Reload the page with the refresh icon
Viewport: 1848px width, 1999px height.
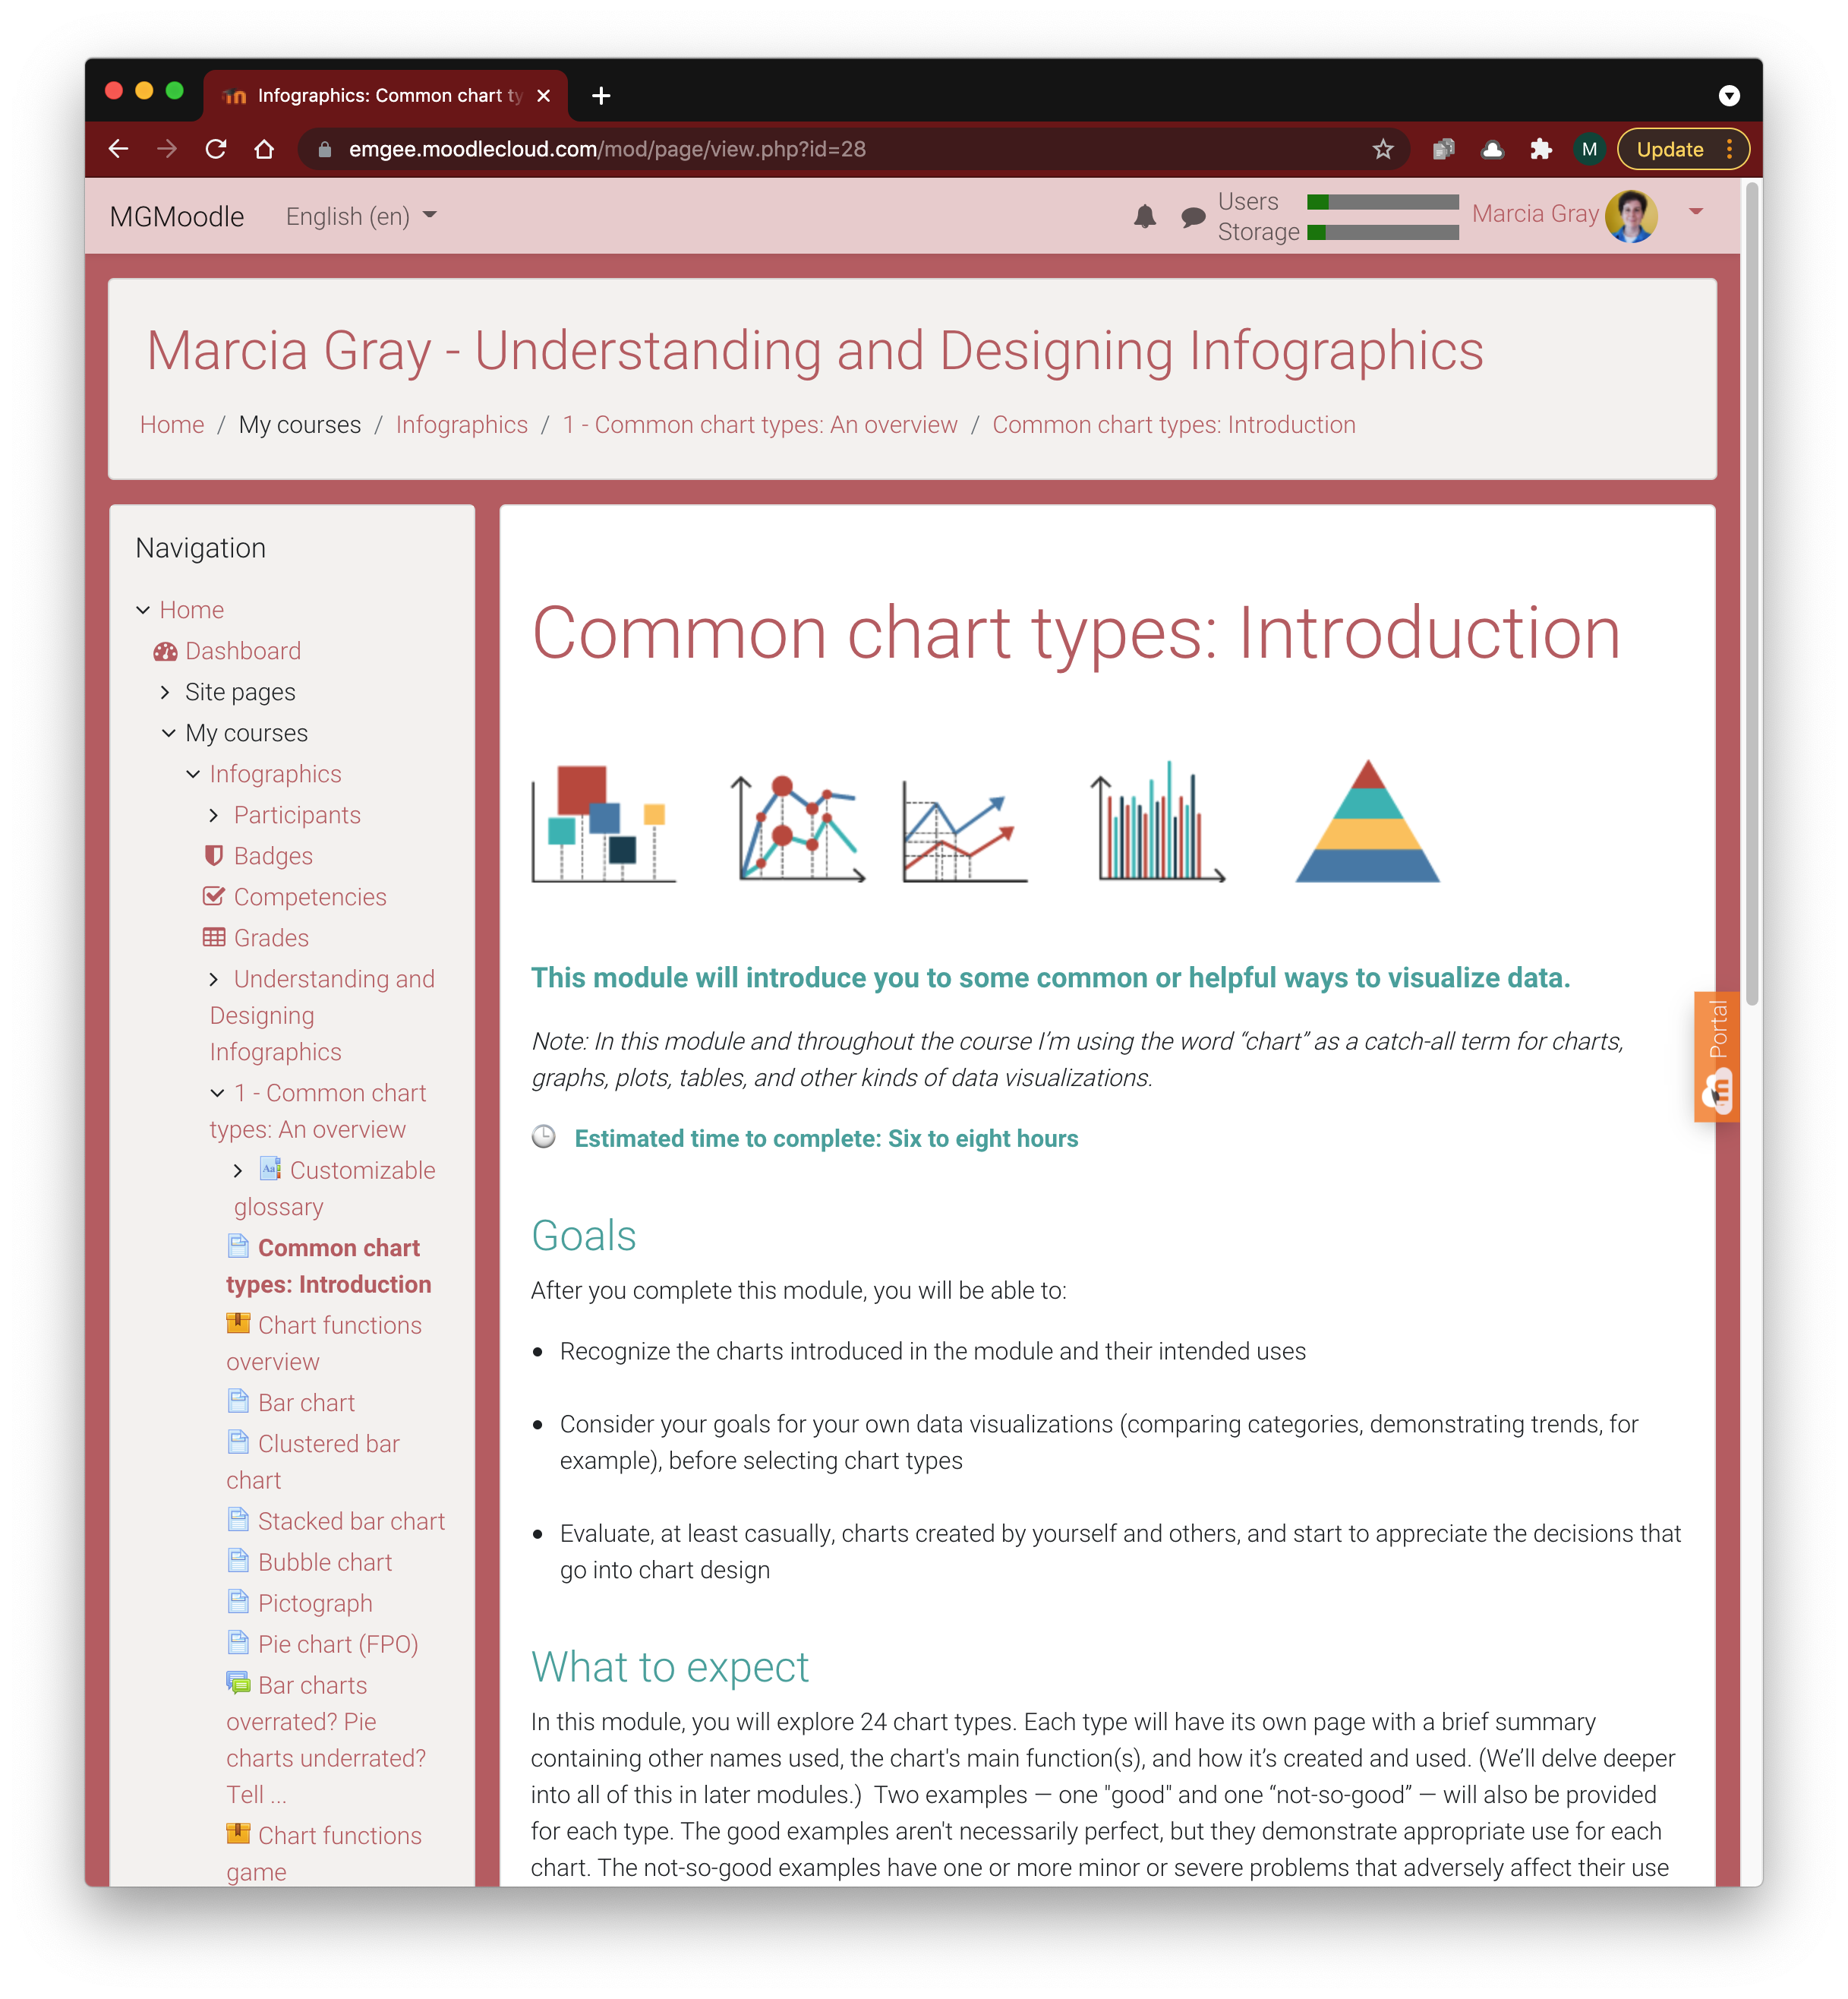216,149
